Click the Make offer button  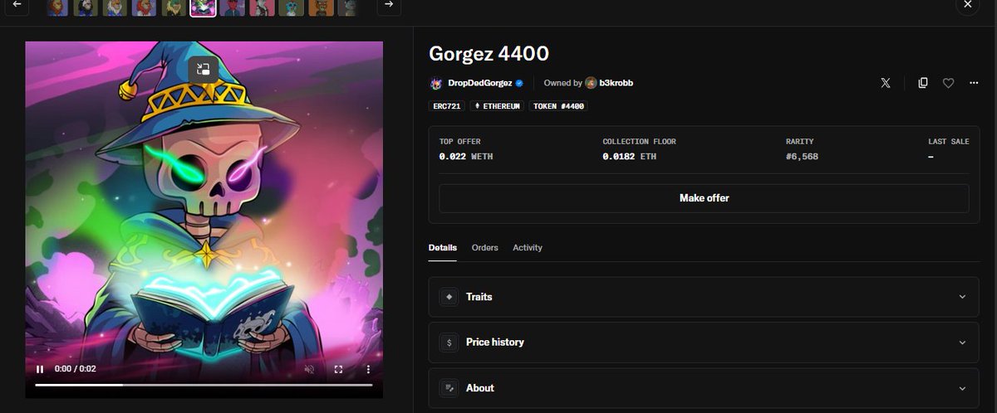tap(704, 198)
